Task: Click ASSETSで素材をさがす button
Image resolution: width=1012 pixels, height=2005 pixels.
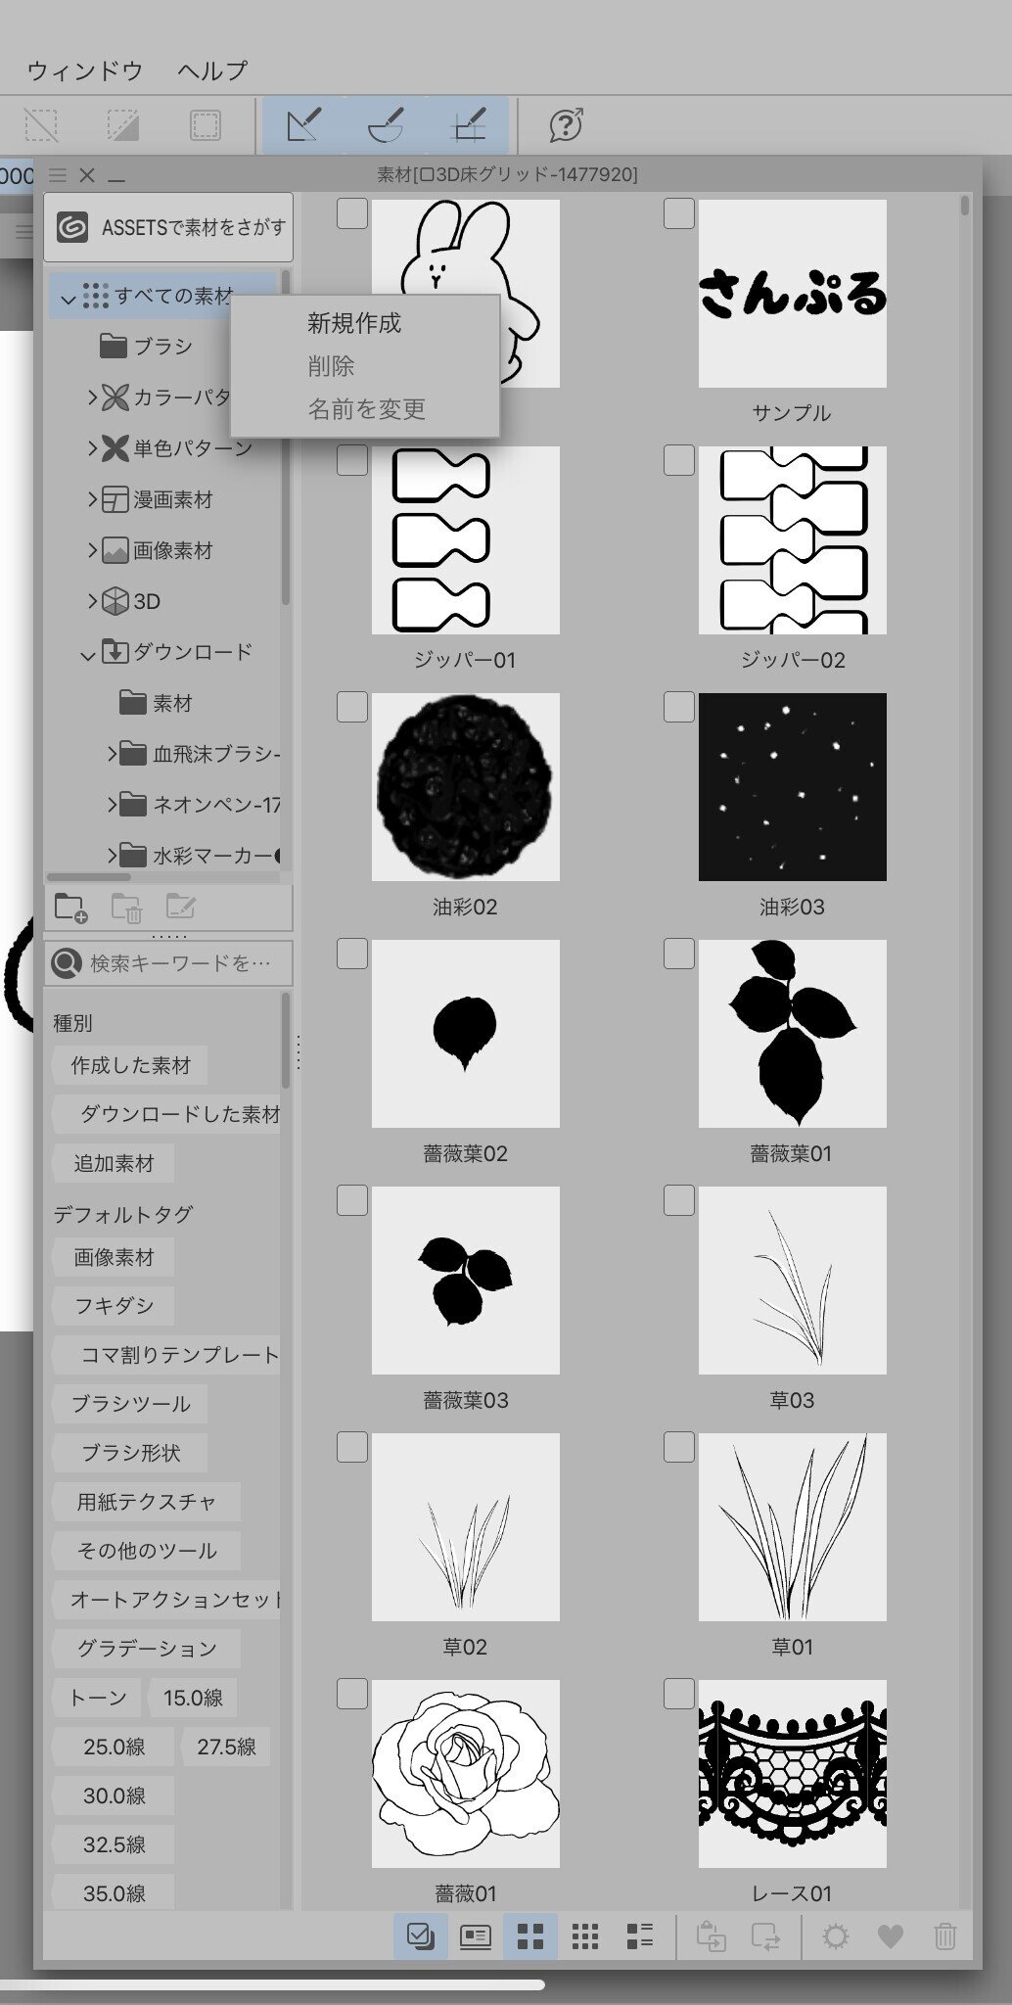Action: point(168,227)
